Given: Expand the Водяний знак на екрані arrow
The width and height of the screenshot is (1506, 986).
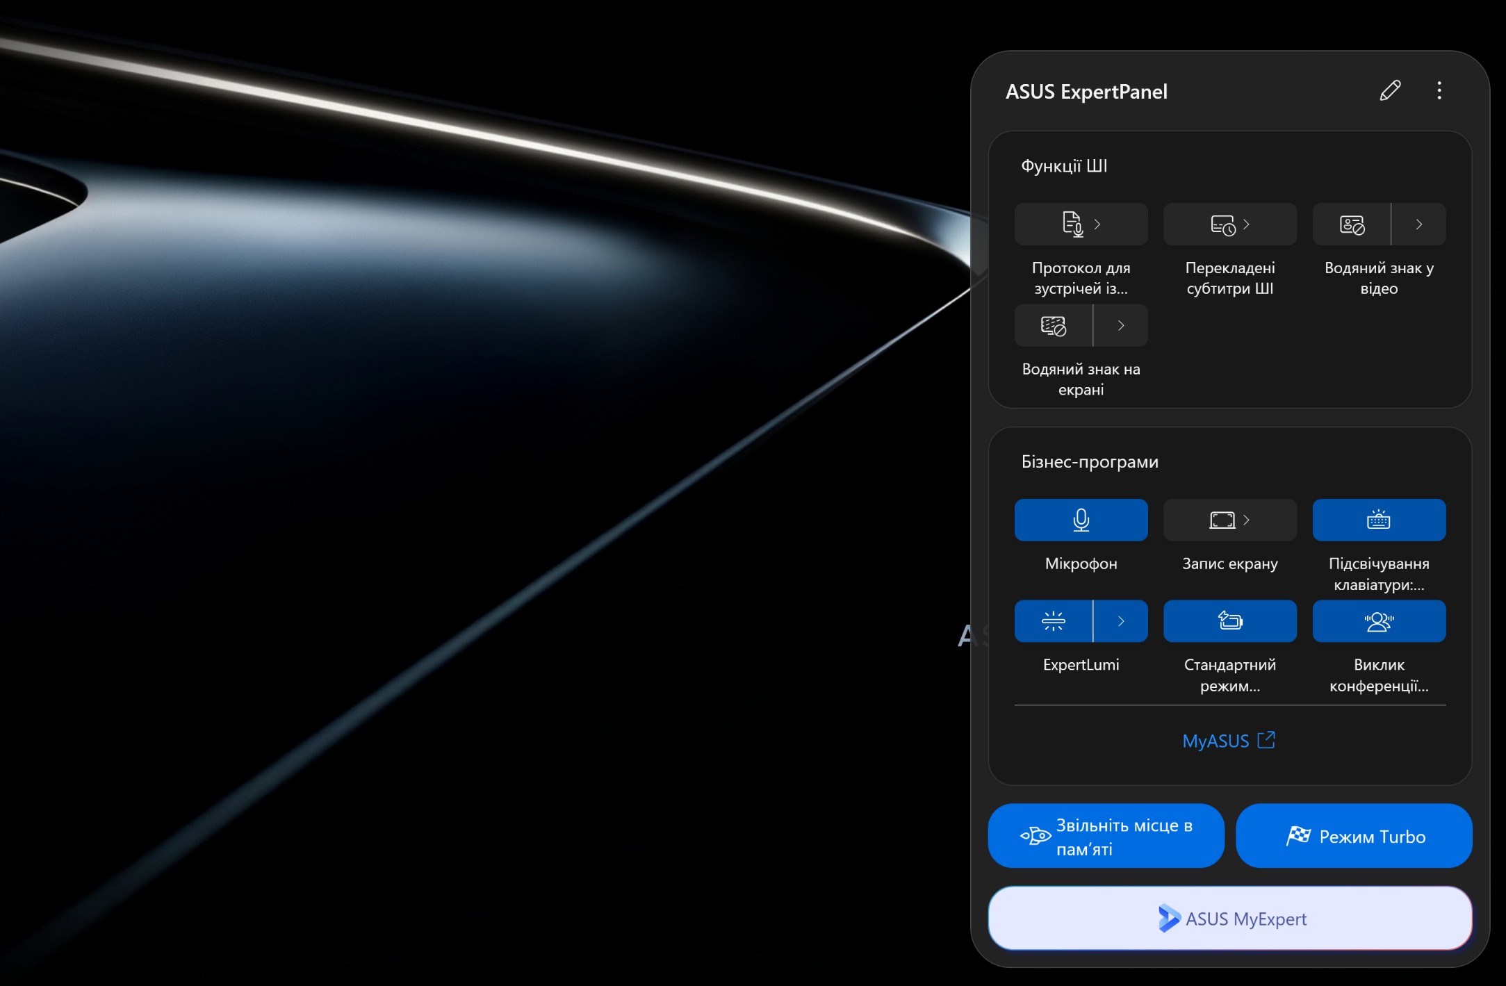Looking at the screenshot, I should click(x=1121, y=326).
